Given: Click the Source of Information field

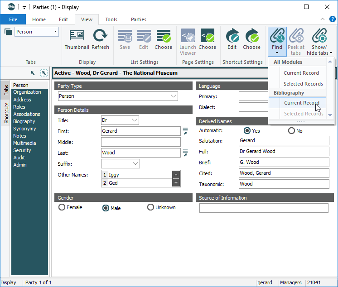Looking at the screenshot, I should (x=264, y=208).
